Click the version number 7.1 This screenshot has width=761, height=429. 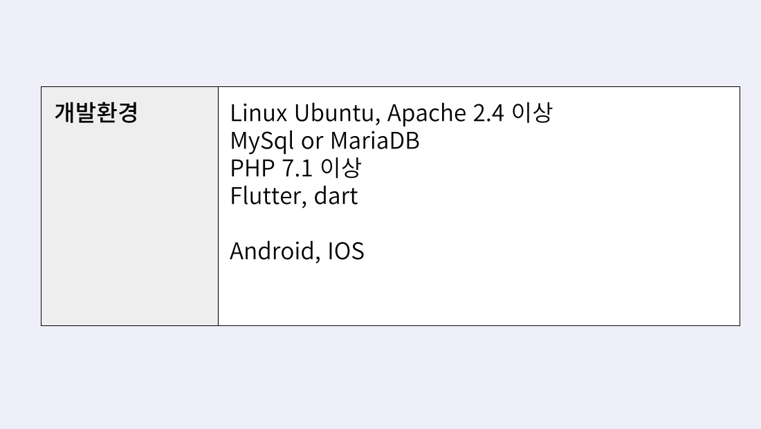pyautogui.click(x=297, y=168)
